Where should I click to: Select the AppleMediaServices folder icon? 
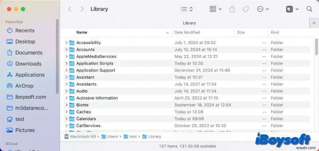tap(72, 56)
